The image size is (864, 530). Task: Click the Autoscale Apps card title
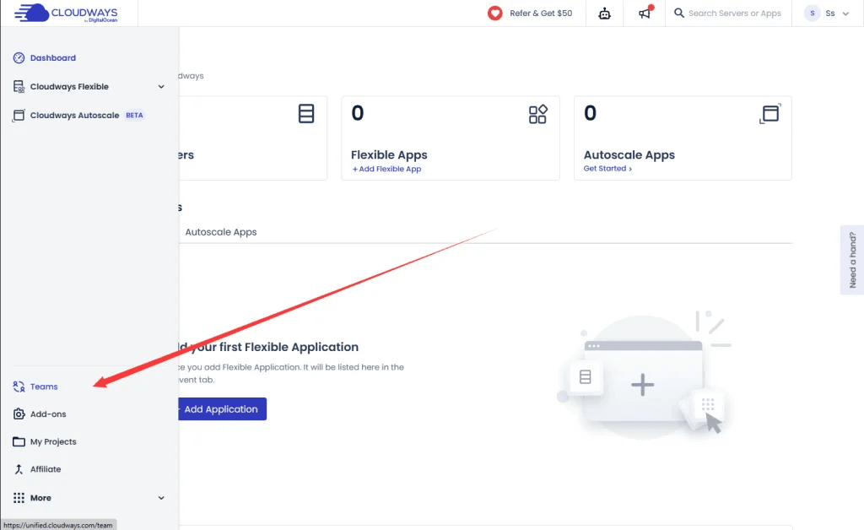pos(629,154)
